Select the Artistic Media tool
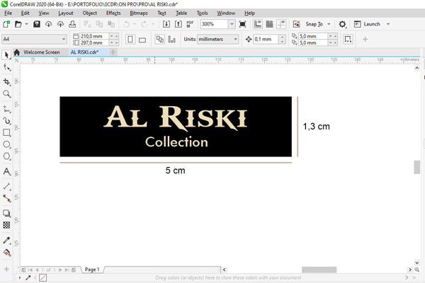This screenshot has height=283, width=425. tap(6, 121)
